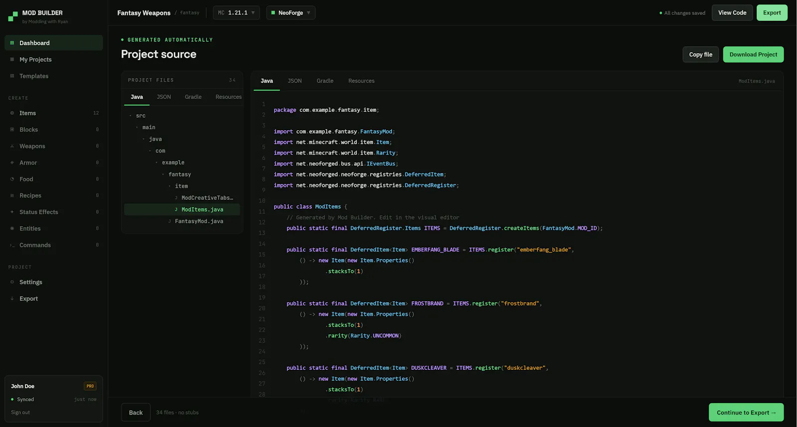Switch to JSON tab in Project Files panel
The height and width of the screenshot is (427, 797).
(164, 97)
